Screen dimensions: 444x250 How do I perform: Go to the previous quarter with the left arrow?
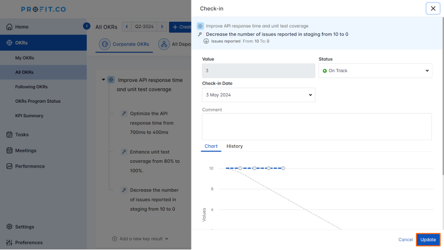pyautogui.click(x=127, y=26)
